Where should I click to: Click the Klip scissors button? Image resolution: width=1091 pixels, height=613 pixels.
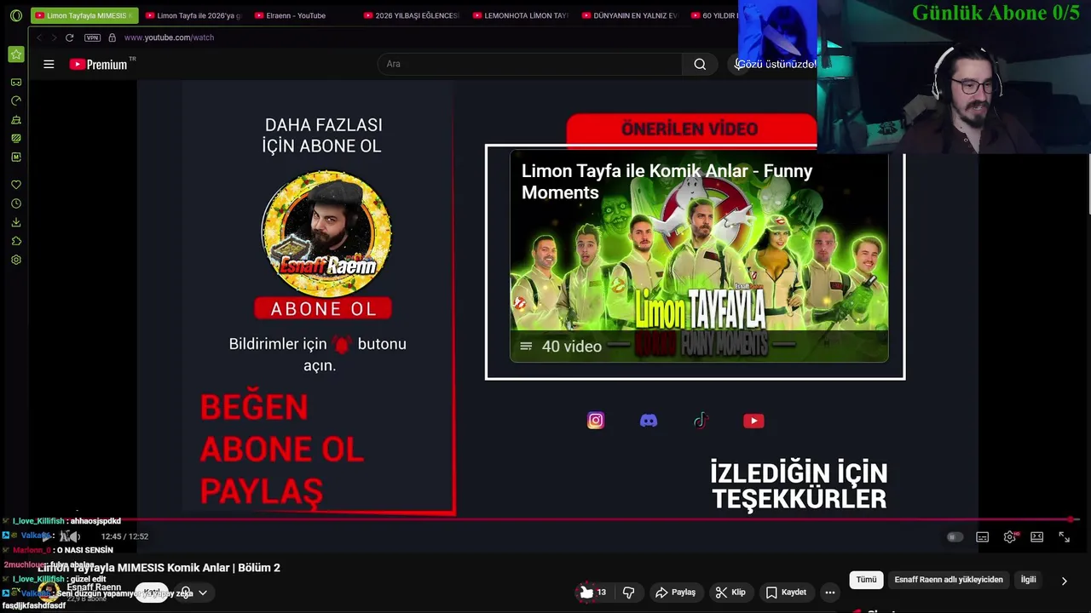[x=730, y=593]
